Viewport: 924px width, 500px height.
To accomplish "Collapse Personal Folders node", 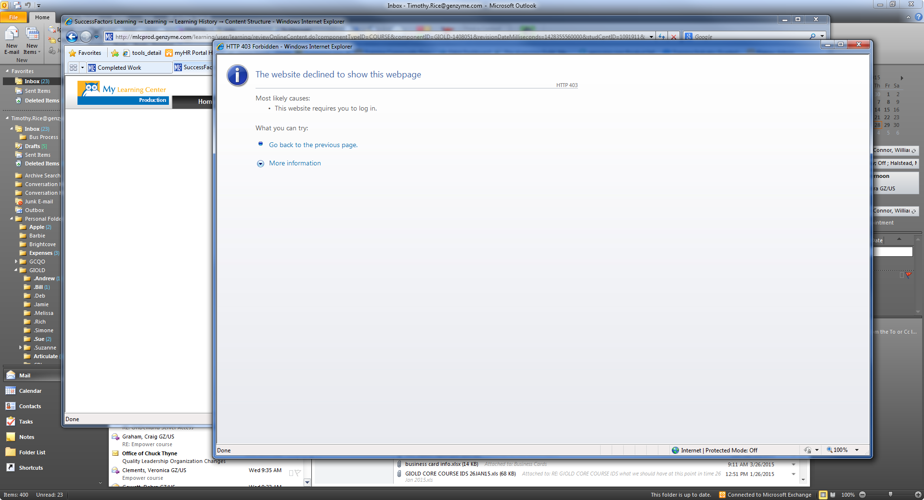I will click(x=12, y=219).
